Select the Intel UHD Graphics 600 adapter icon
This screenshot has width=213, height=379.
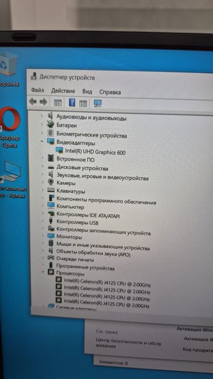pyautogui.click(x=60, y=150)
